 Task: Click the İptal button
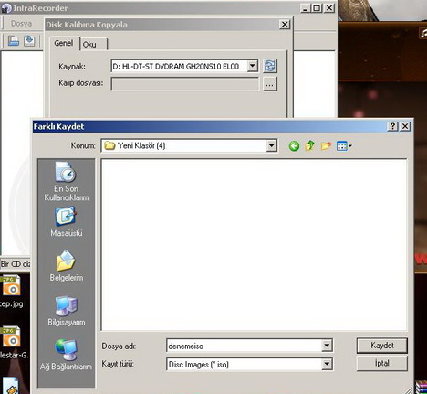tap(382, 363)
